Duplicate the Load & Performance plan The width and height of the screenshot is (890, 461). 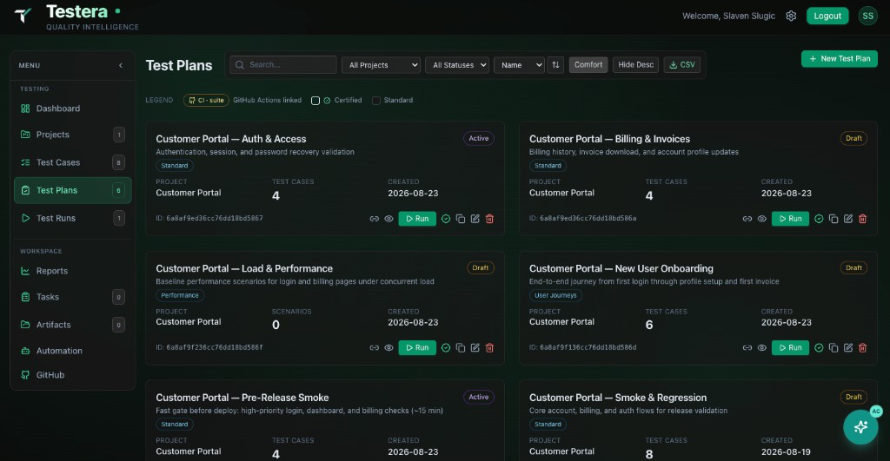tap(461, 347)
